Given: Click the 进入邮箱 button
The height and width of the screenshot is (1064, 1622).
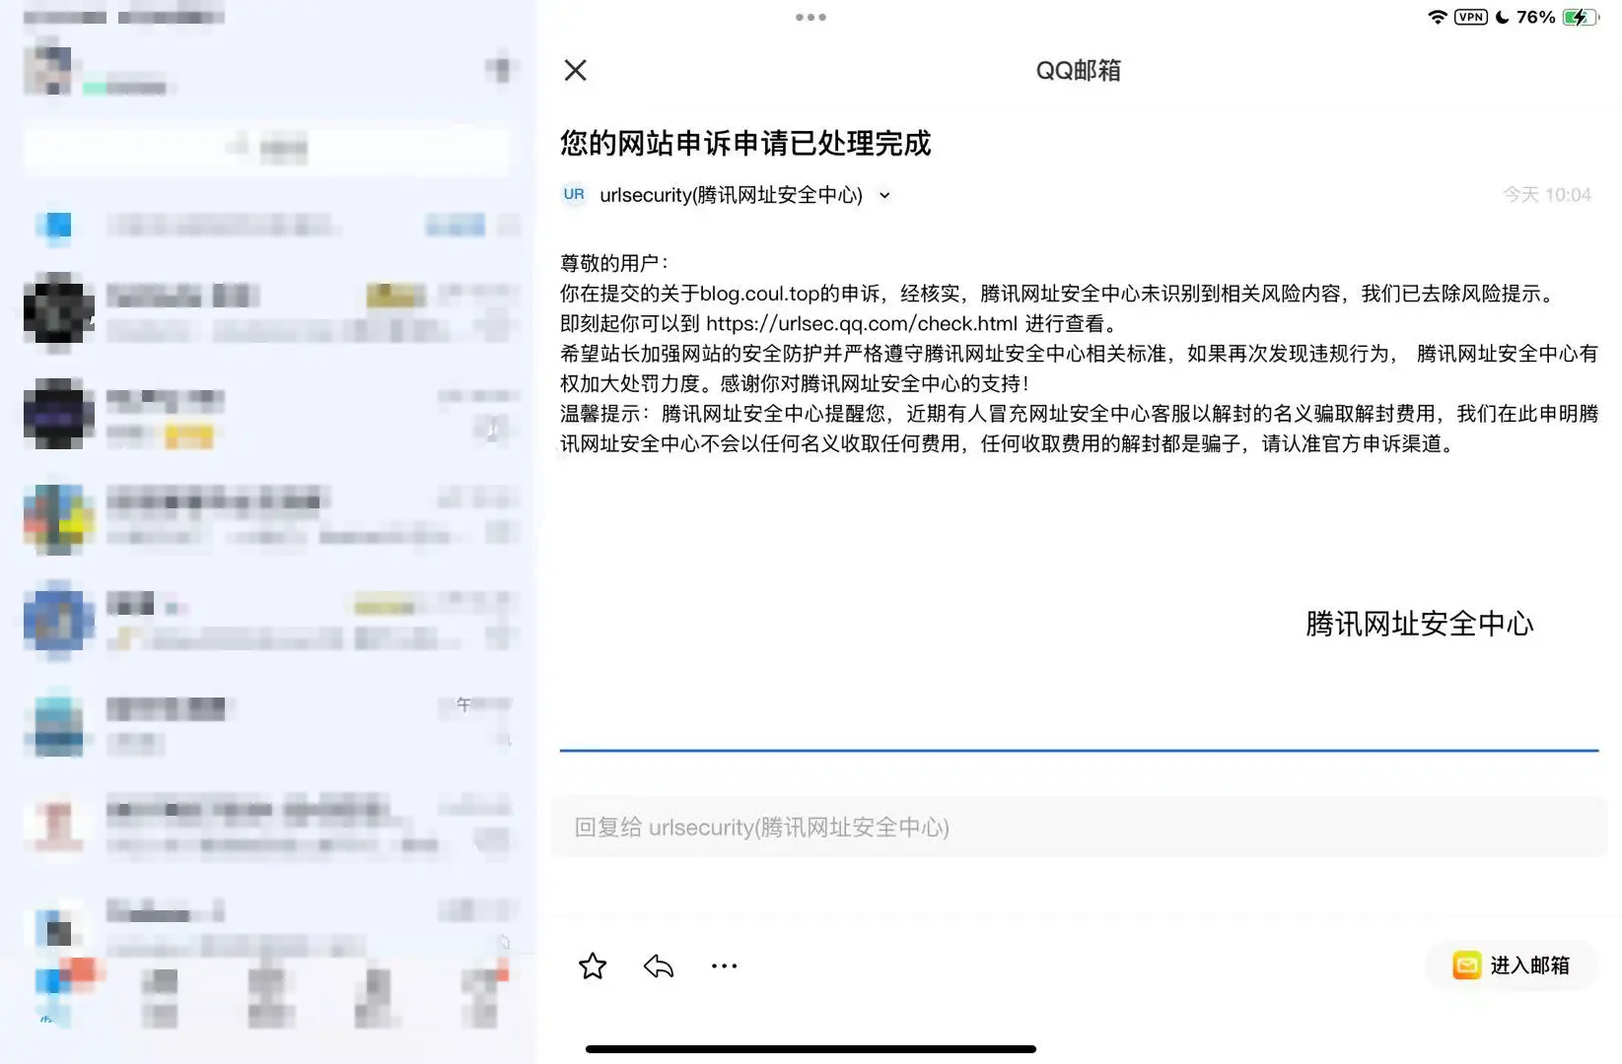Looking at the screenshot, I should pos(1512,964).
